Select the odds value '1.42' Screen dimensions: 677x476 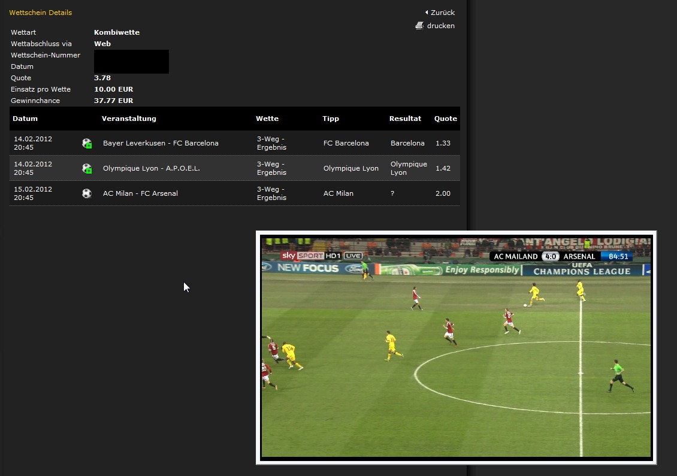click(x=443, y=168)
